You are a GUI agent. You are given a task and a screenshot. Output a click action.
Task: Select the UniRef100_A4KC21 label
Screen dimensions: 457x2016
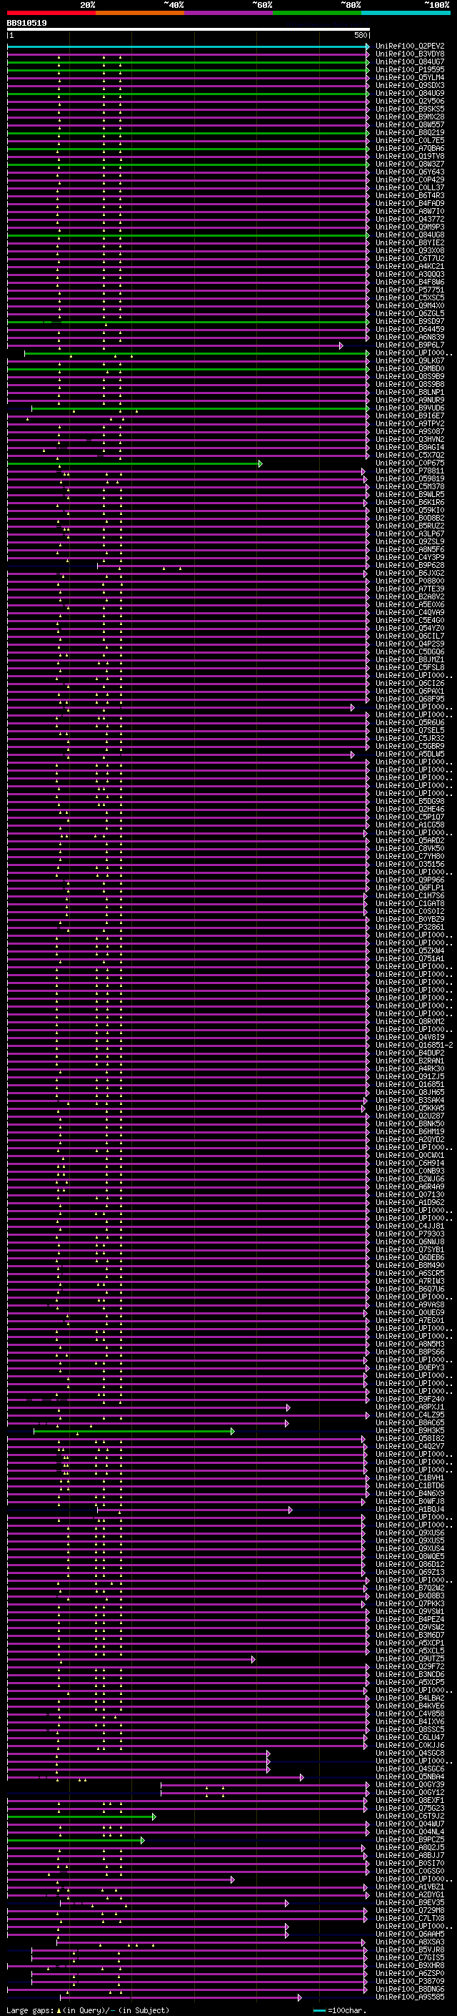[410, 266]
